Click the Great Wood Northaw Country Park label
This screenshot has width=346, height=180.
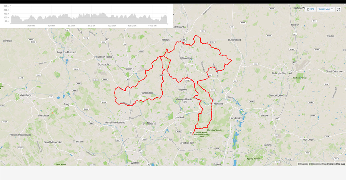click(202, 134)
